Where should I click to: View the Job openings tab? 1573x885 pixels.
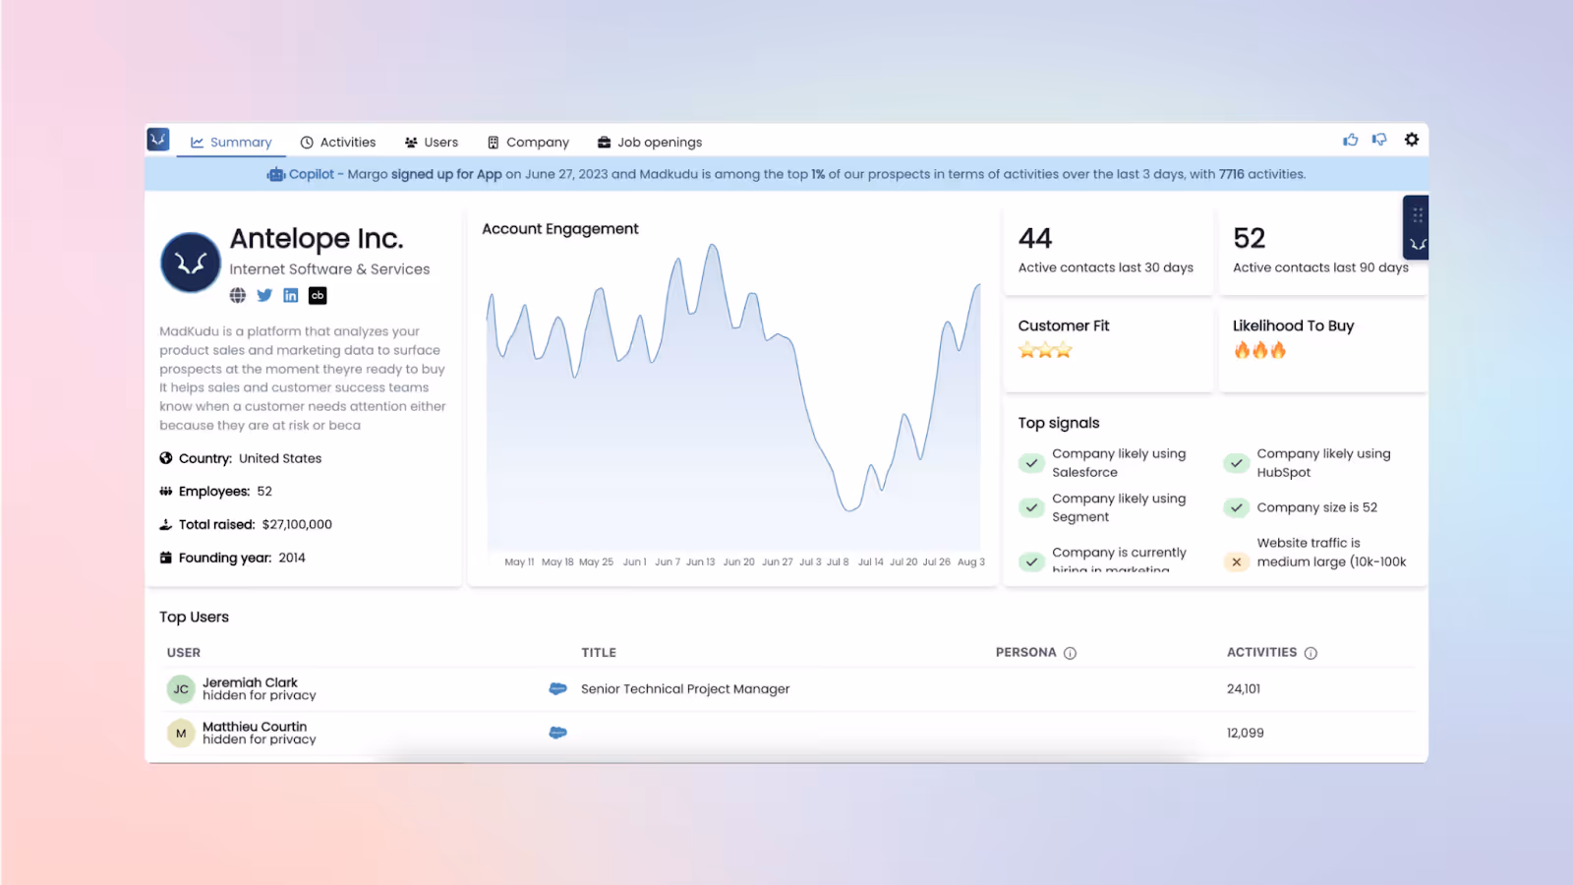(650, 143)
